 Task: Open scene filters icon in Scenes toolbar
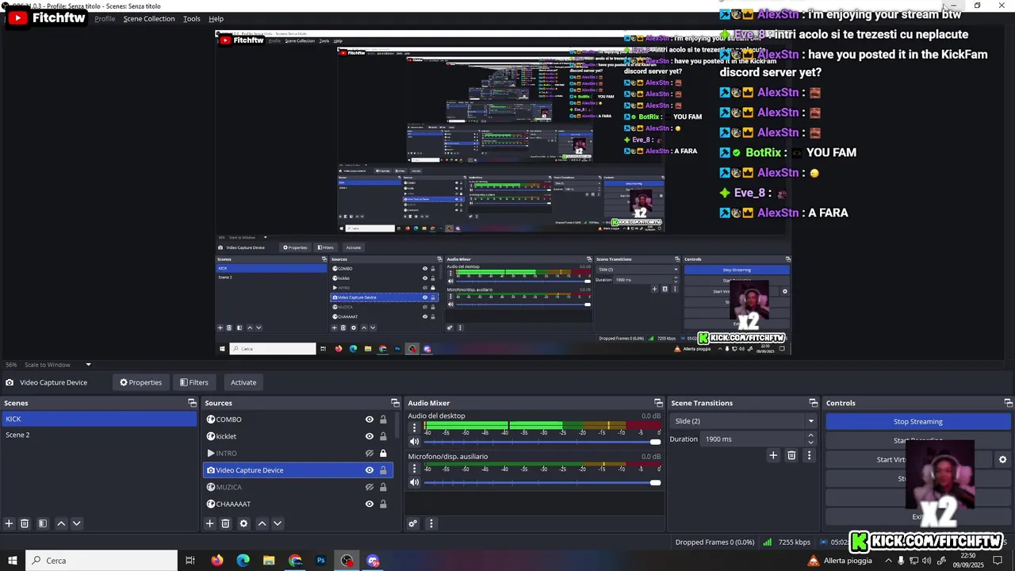[x=43, y=523]
